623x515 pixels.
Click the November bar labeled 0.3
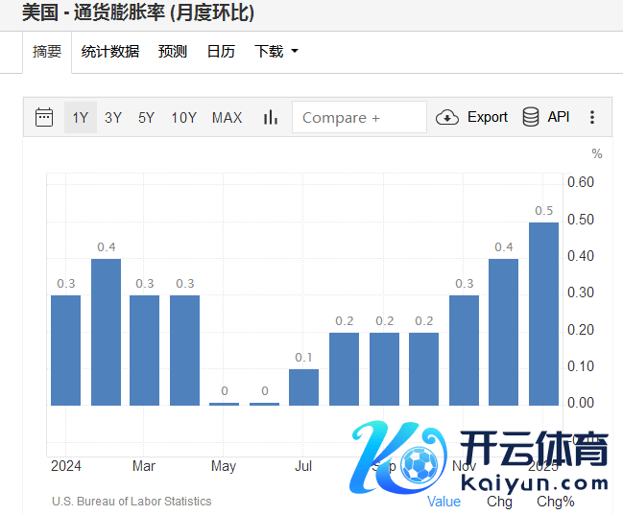pyautogui.click(x=464, y=350)
